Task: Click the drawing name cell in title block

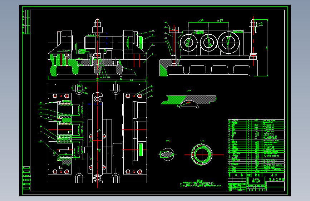Action: coord(256,180)
